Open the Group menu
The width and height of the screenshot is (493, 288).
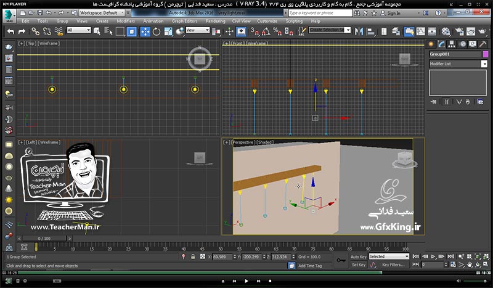point(62,21)
